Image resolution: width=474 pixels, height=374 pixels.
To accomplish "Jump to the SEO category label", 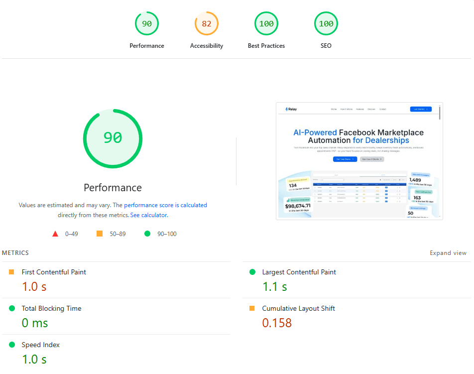I will click(326, 46).
